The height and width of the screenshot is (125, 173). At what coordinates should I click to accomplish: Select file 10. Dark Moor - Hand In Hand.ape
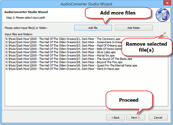[63, 69]
